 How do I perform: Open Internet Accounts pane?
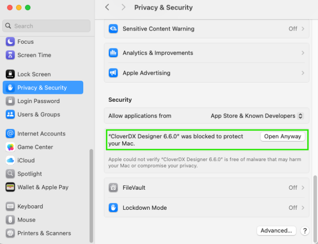coord(43,134)
